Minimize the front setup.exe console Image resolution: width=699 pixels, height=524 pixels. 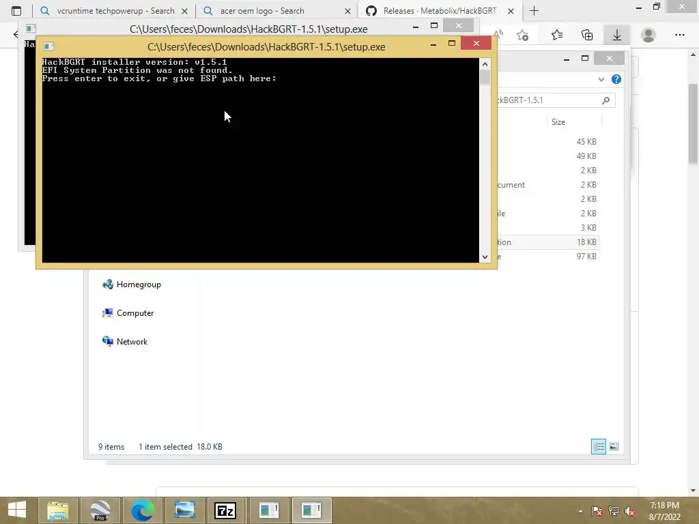(433, 44)
